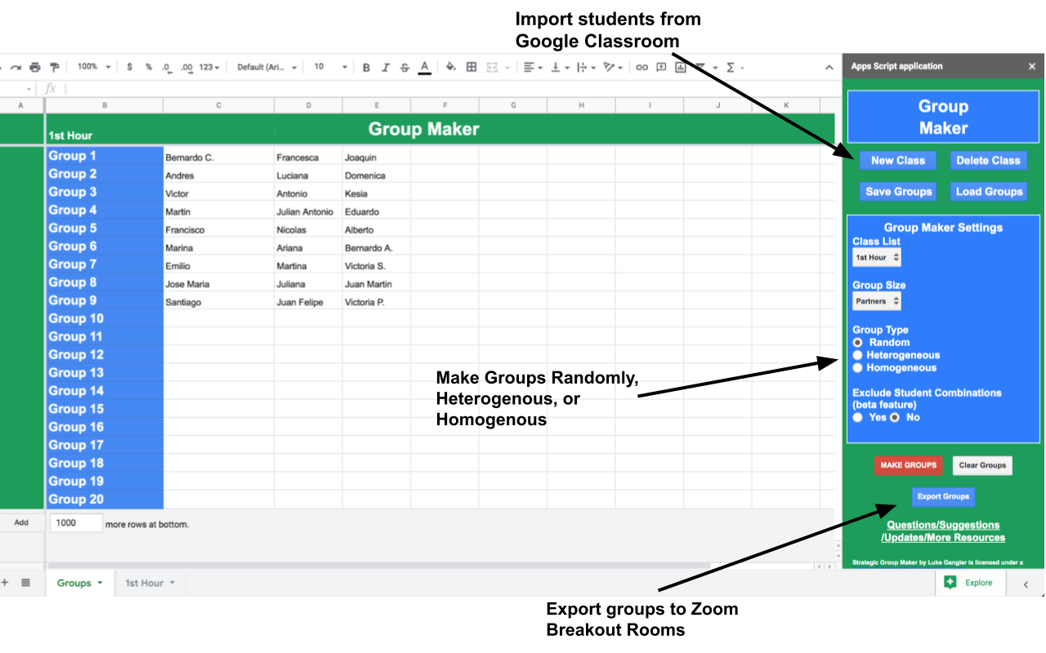This screenshot has height=653, width=1046.
Task: Select the Heterogeneous group type
Action: tap(858, 355)
